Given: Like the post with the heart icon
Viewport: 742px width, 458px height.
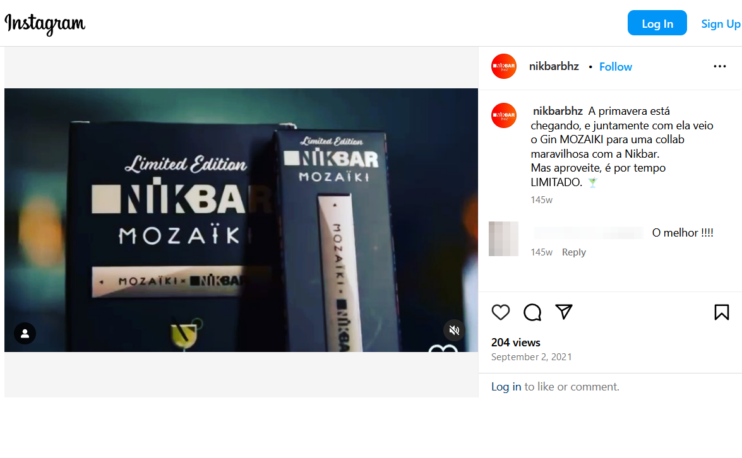Looking at the screenshot, I should 501,312.
